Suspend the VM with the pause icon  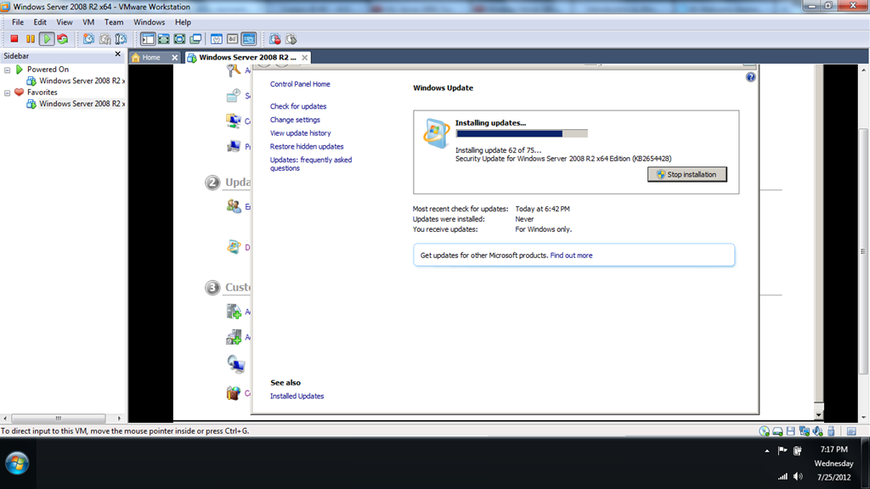click(x=31, y=39)
